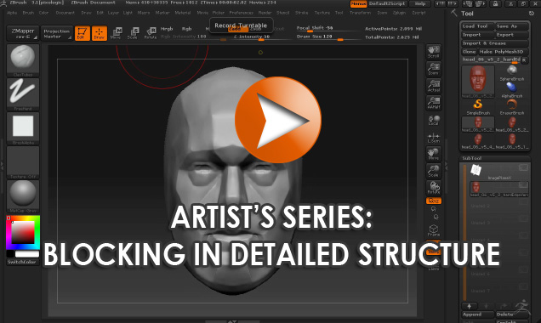Open the Brush menu
Viewport: 541px width, 323px height.
pos(28,13)
